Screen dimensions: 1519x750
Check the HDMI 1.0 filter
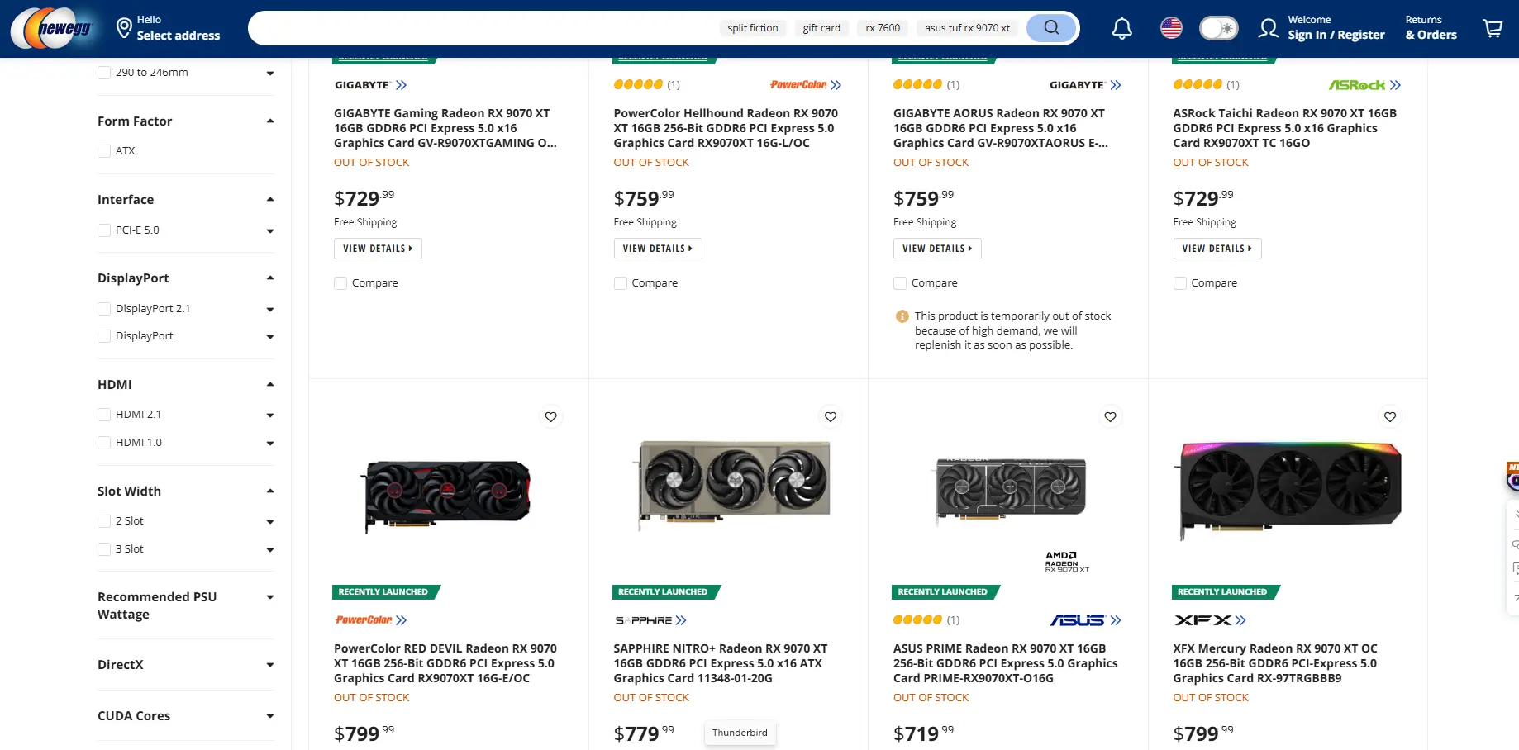[104, 443]
